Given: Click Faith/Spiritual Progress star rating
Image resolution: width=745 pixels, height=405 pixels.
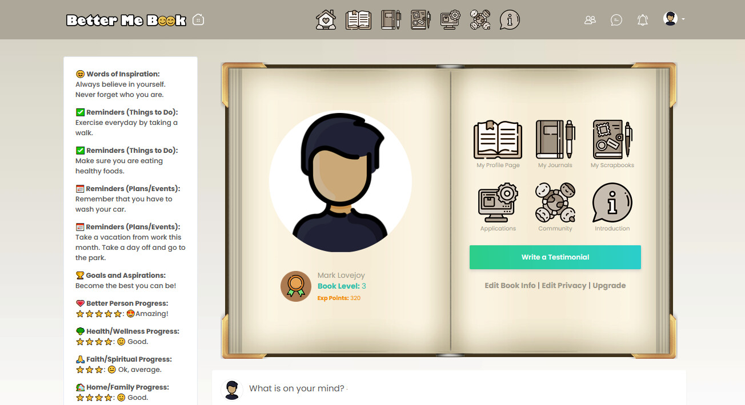Looking at the screenshot, I should pos(90,370).
